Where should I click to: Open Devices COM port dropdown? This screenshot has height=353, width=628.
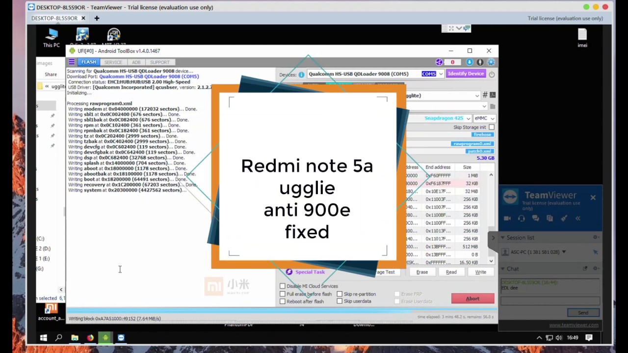tap(441, 74)
